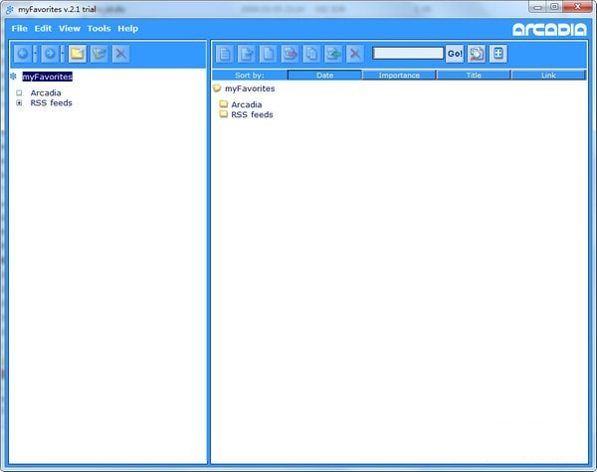The image size is (597, 472).
Task: Open the Forward button history dropdown
Action: 63,54
